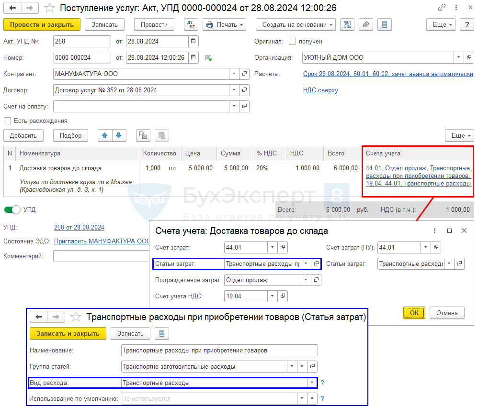Open the report list icon in toolbar
Image resolution: width=478 pixels, height=406 pixels.
[385, 25]
